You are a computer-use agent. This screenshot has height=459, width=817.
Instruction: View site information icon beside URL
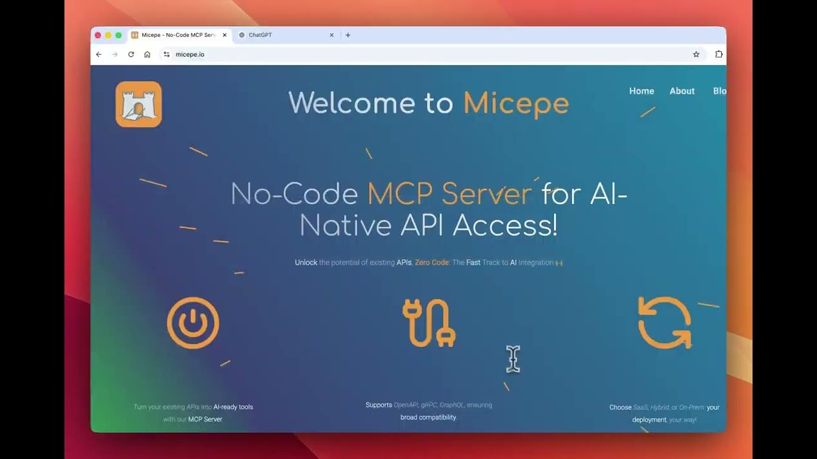(167, 55)
